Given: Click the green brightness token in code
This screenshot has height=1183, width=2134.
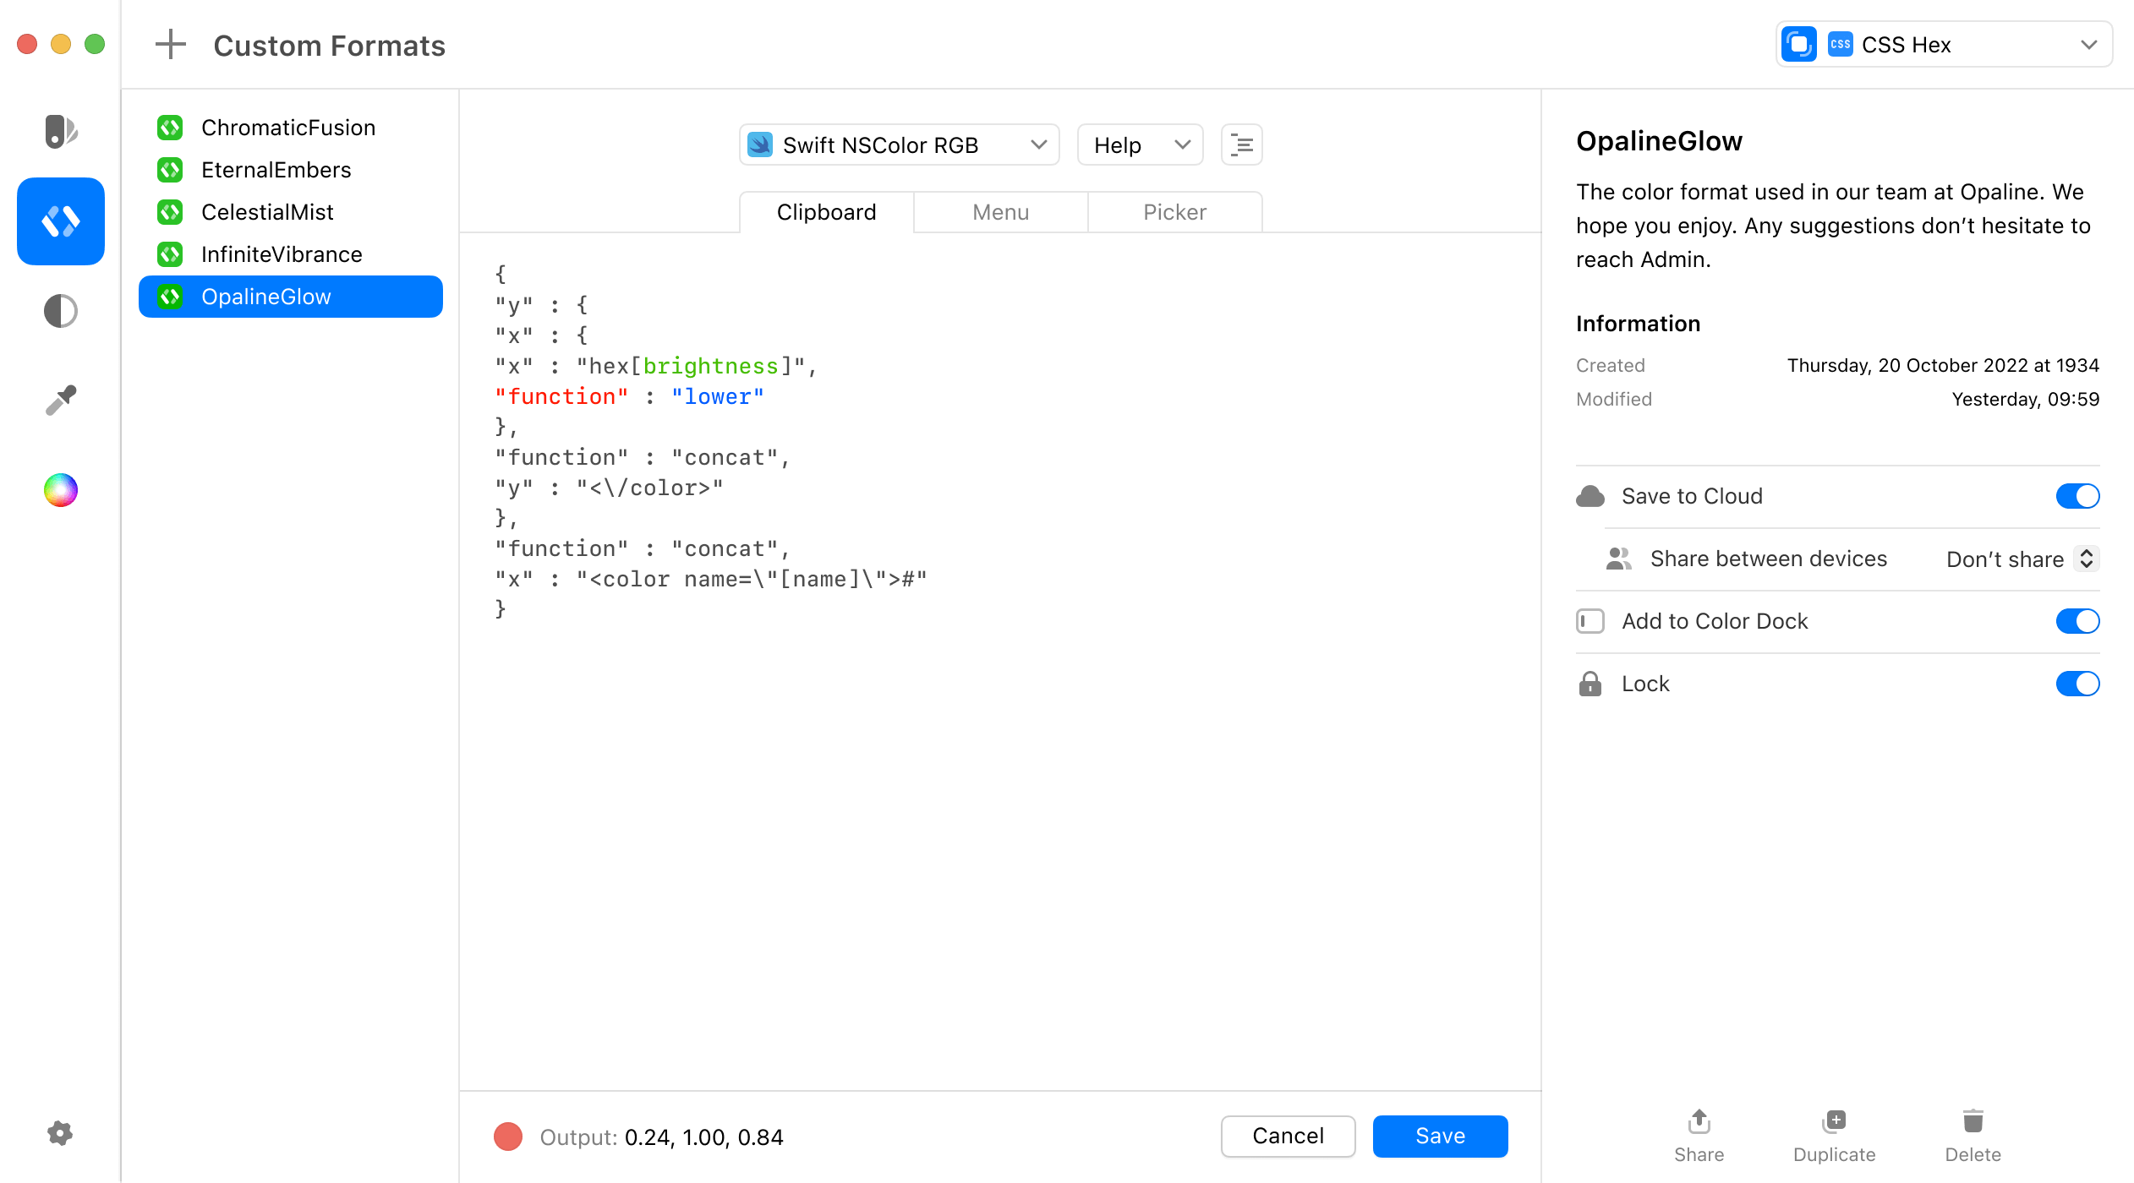Looking at the screenshot, I should click(x=711, y=366).
